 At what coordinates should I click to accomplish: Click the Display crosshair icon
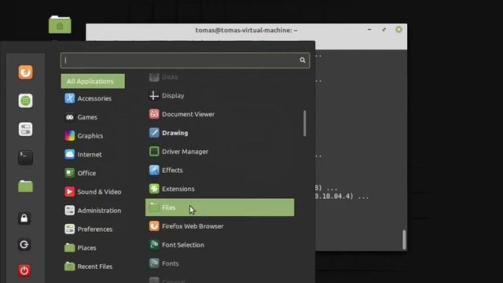click(x=154, y=96)
